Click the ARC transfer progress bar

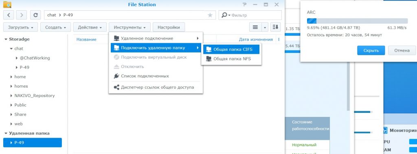point(357,21)
